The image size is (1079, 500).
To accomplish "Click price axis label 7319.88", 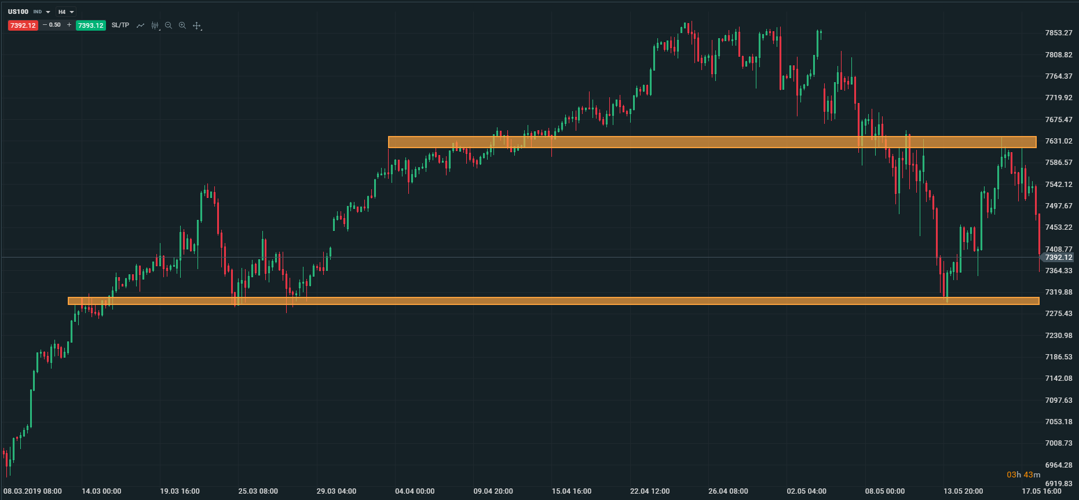I will (x=1058, y=292).
